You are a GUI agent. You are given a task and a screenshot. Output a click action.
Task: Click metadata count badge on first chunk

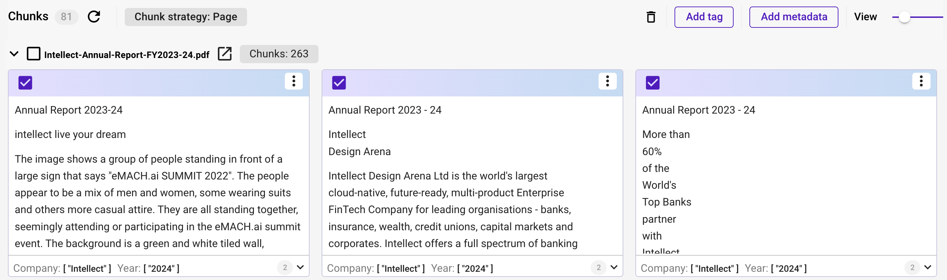coord(285,268)
